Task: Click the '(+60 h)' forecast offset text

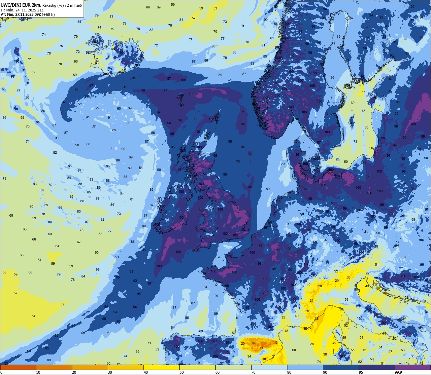Action: pyautogui.click(x=48, y=14)
